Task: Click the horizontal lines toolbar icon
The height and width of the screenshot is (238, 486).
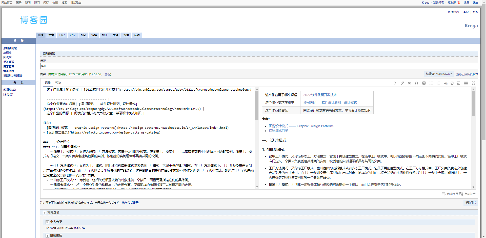Action: click(466, 83)
